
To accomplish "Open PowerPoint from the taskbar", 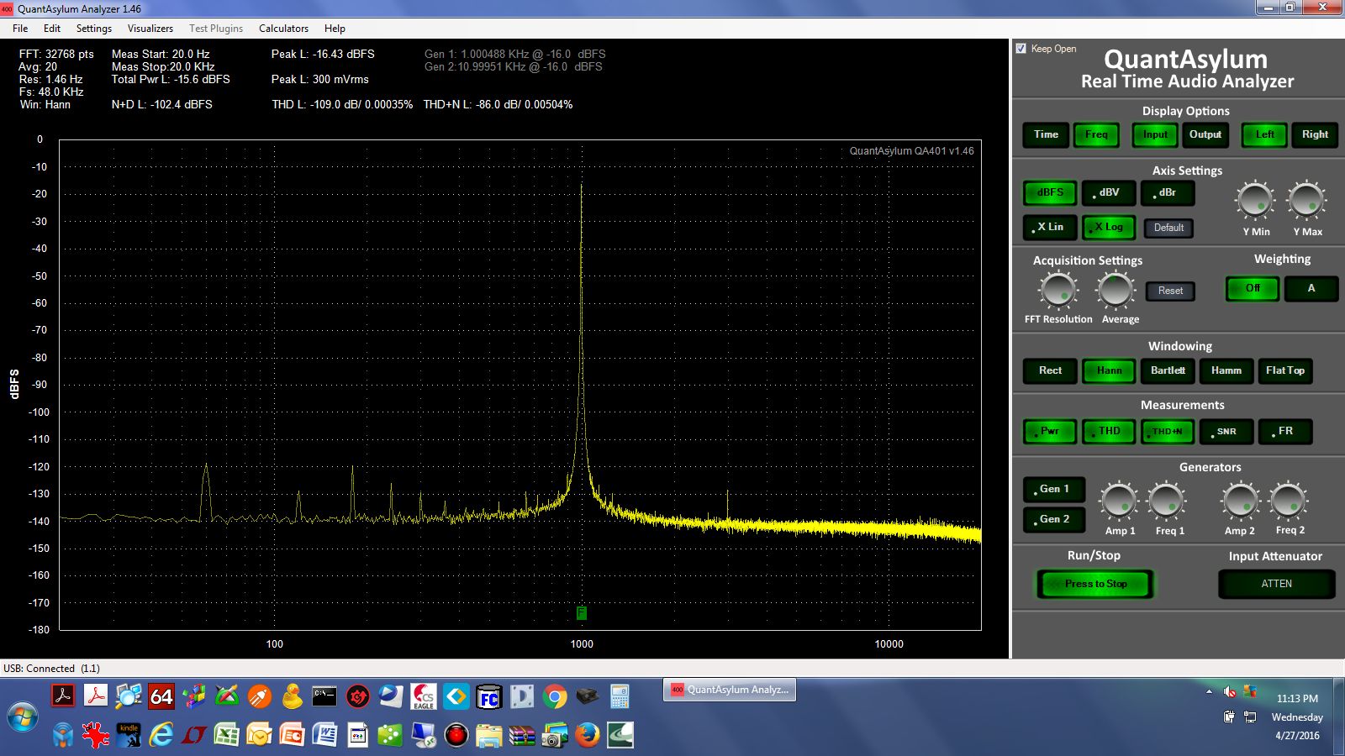I will click(x=292, y=736).
